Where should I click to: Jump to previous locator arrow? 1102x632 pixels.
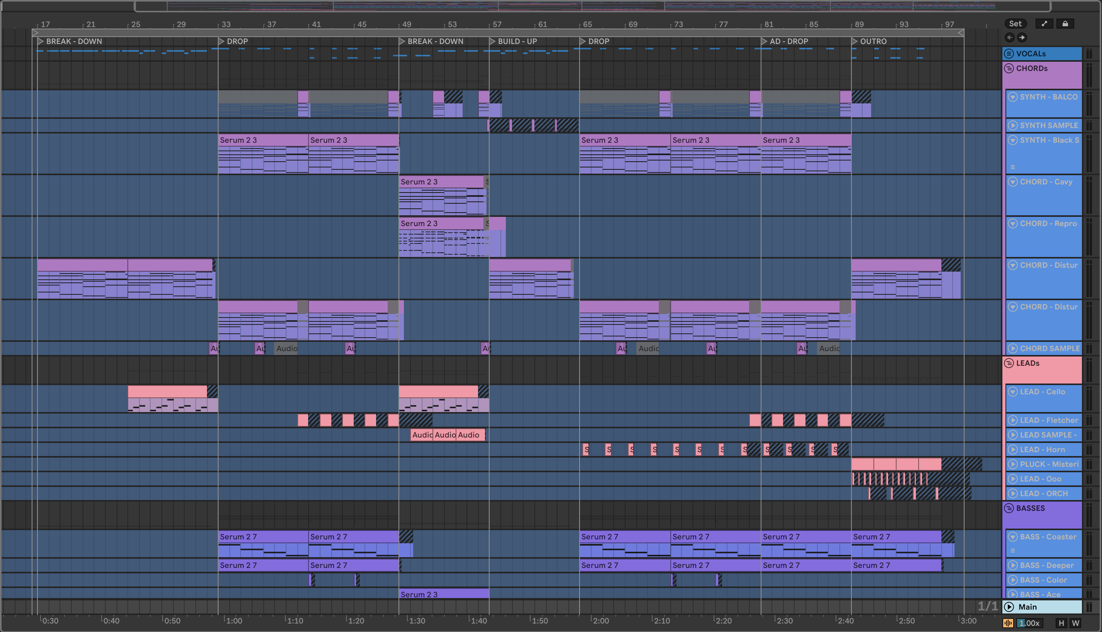pos(1009,37)
